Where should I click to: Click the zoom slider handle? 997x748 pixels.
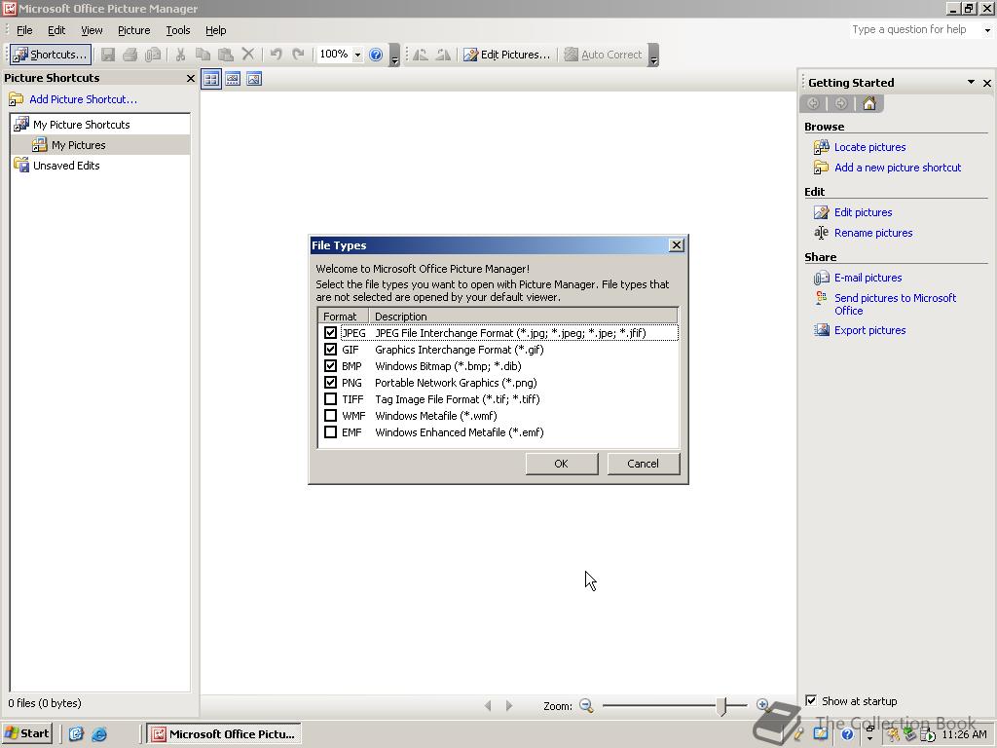point(721,705)
